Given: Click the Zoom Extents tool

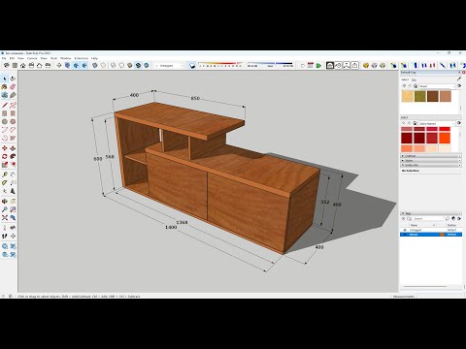Looking at the screenshot, I should 5,218.
